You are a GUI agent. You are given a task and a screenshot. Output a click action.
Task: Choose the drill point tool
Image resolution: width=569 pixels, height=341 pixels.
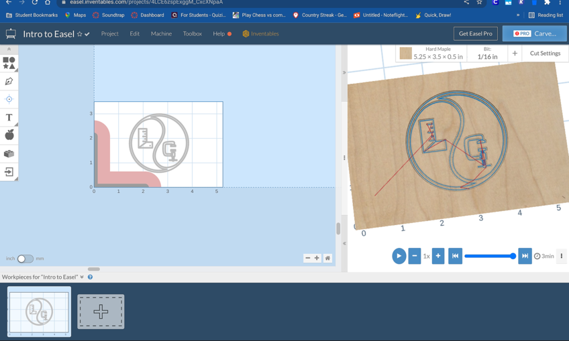[x=9, y=99]
